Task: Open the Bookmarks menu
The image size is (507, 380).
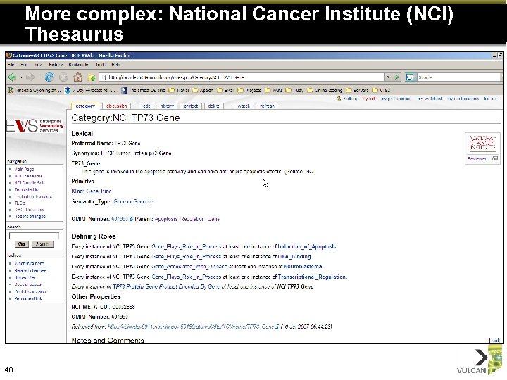Action: tap(79, 65)
